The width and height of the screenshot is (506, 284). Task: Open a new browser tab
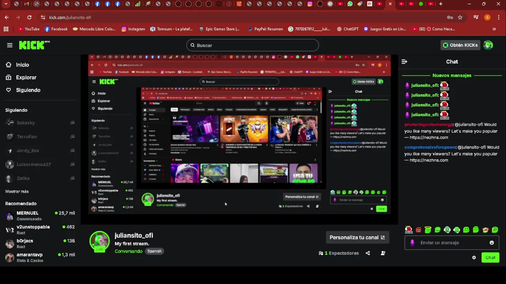click(441, 4)
